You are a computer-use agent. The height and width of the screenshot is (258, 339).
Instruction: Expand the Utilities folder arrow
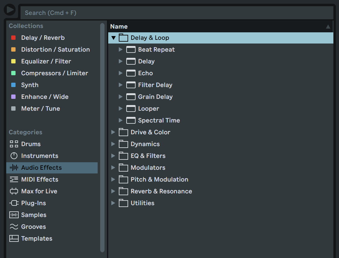pos(113,203)
